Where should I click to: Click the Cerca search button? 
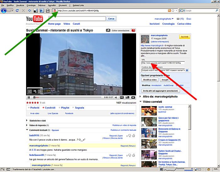[111, 19]
